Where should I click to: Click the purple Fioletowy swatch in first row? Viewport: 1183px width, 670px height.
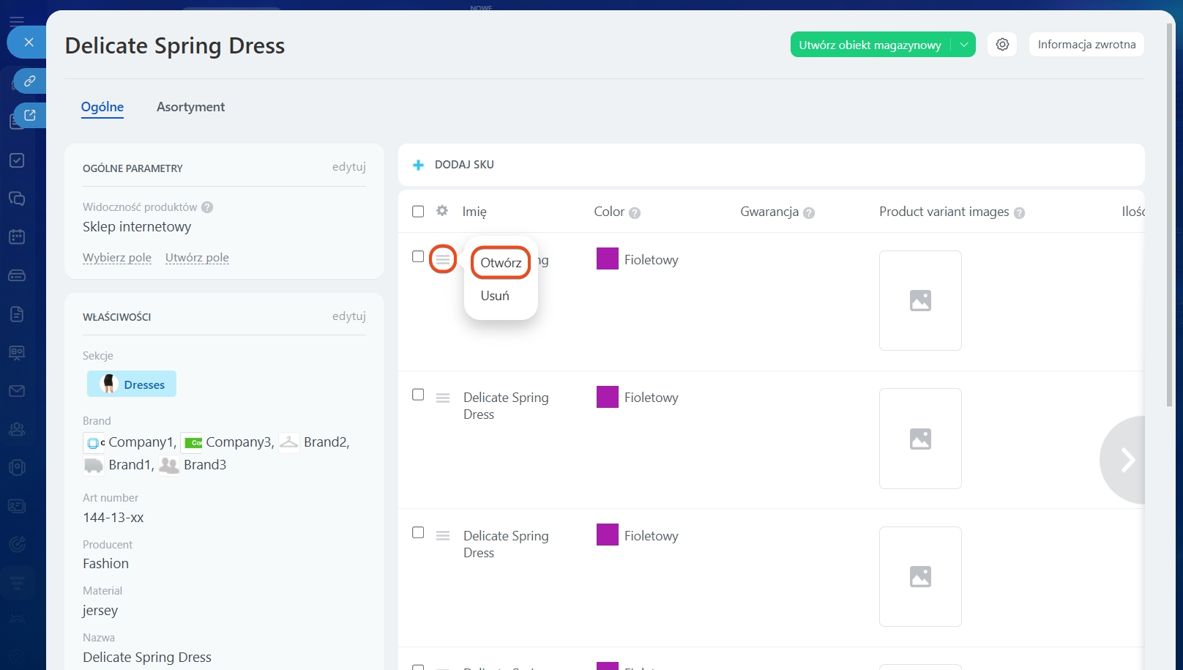pyautogui.click(x=608, y=259)
